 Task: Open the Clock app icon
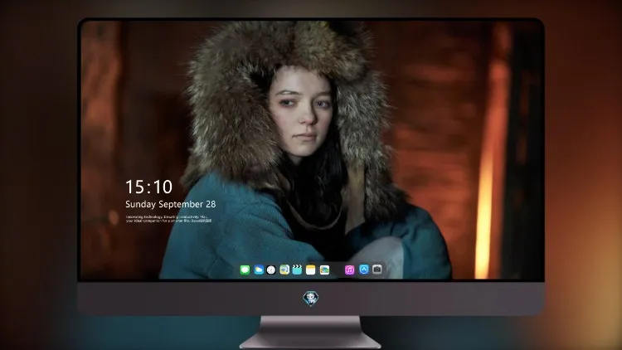pos(271,270)
